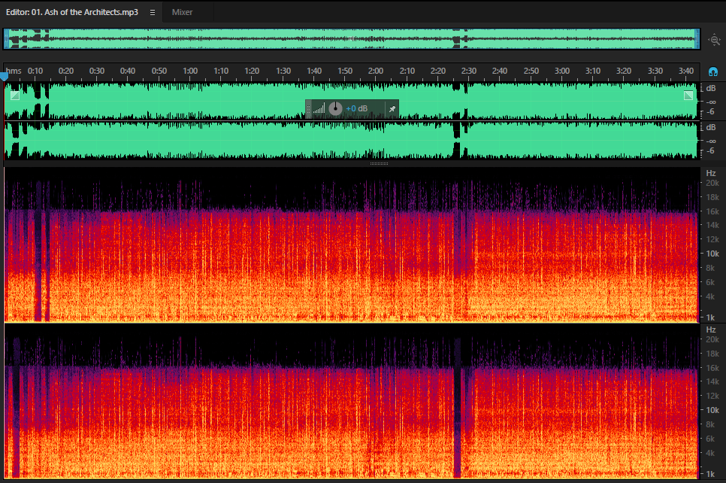Click 10k on the upper spectrogram scale
The image size is (726, 483).
[712, 254]
